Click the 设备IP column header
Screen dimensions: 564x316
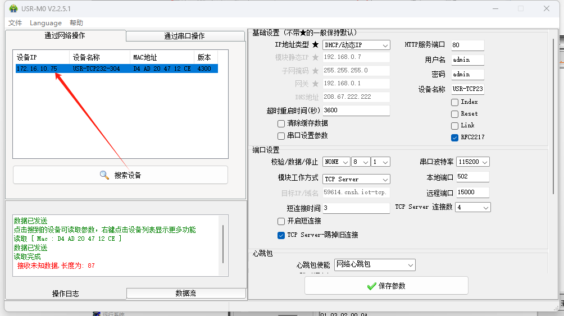click(42, 57)
